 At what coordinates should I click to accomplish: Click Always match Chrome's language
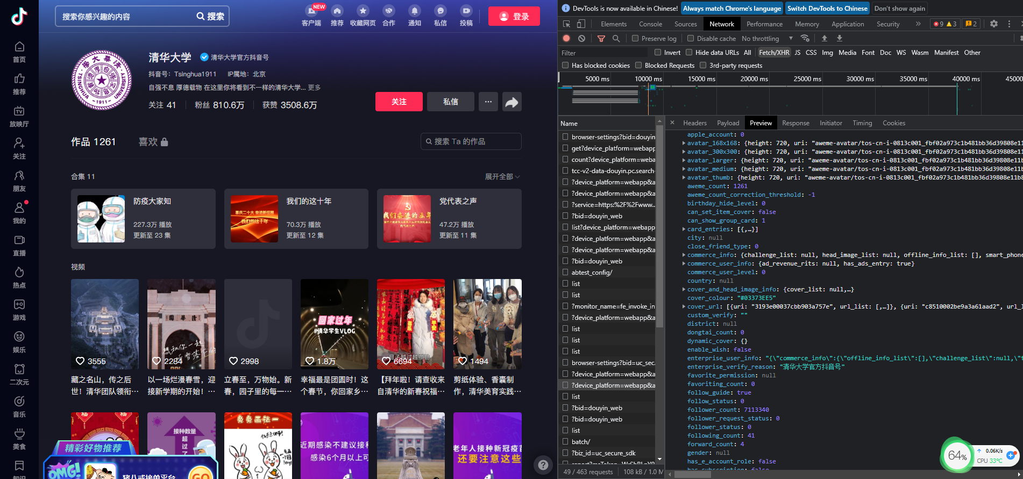(732, 8)
